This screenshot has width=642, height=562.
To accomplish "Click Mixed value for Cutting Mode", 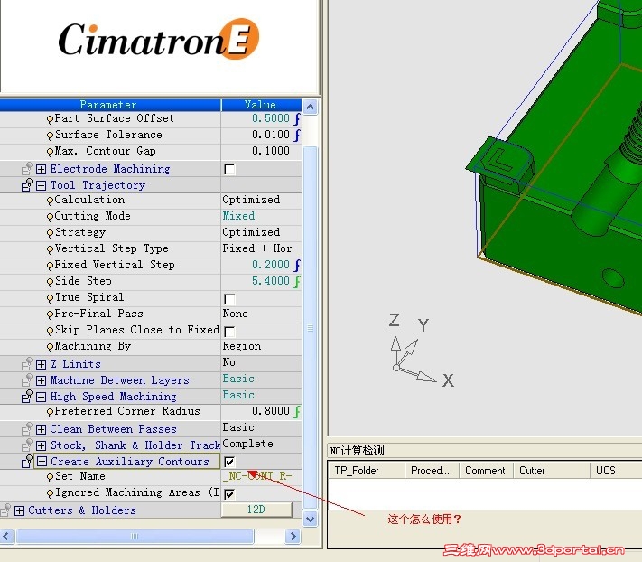I will [238, 216].
